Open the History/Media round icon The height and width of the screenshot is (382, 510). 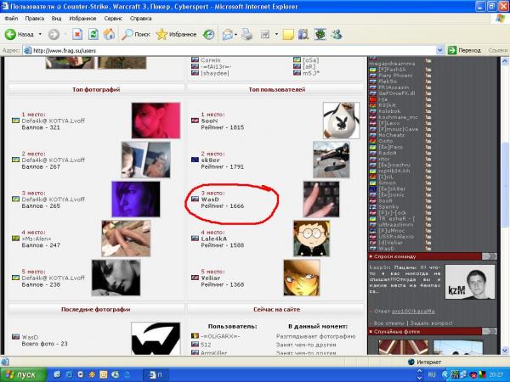pyautogui.click(x=209, y=34)
